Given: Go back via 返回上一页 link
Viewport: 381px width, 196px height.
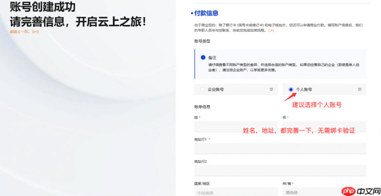Looking at the screenshot, I should [24, 32].
